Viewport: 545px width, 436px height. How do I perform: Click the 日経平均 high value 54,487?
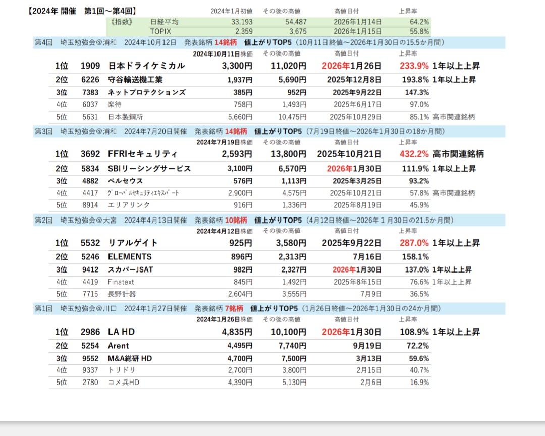tap(296, 22)
